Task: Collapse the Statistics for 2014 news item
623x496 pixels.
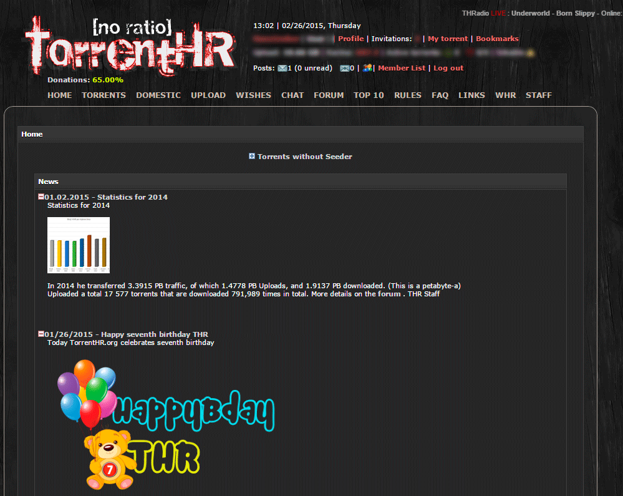Action: [x=41, y=197]
